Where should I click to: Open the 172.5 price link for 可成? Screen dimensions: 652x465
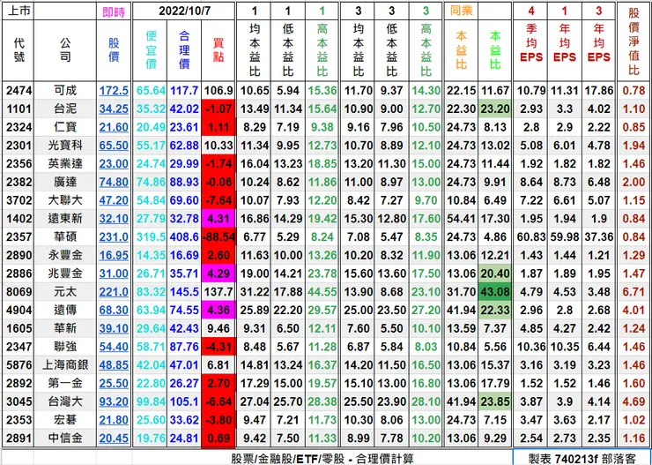pyautogui.click(x=114, y=90)
